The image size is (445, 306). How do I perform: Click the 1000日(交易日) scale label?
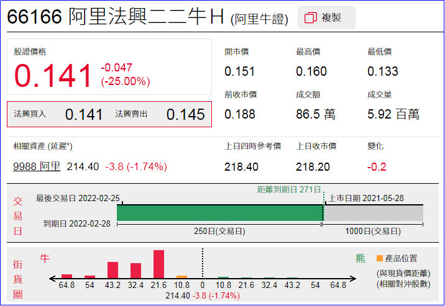point(373,231)
